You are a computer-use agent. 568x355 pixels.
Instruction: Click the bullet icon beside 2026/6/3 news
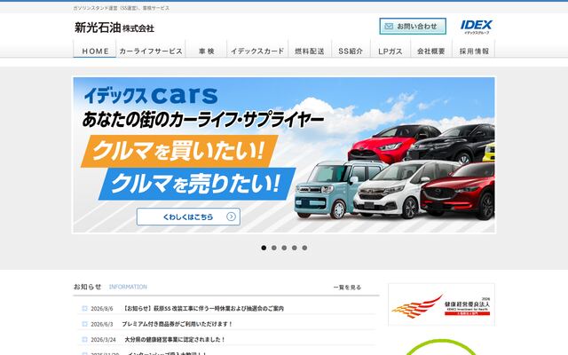point(85,324)
